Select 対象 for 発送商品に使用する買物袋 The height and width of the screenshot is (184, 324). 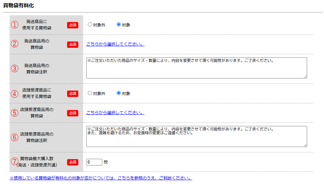(x=118, y=24)
